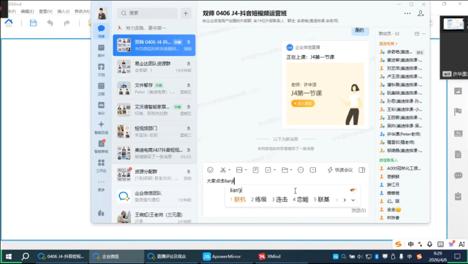Open chat 易企达团队资源群
Image resolution: width=468 pixels, height=264 pixels.
tap(154, 67)
